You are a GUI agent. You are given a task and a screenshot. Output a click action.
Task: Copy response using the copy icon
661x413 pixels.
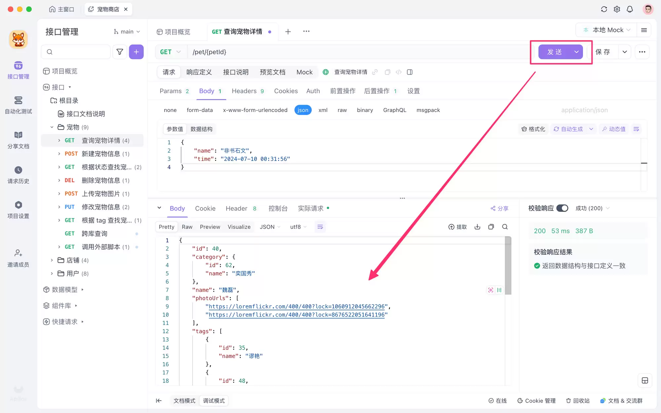tap(491, 227)
